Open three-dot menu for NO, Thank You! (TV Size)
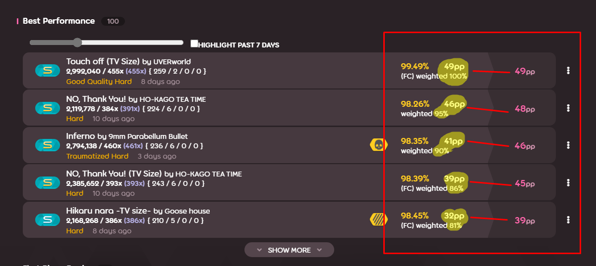The height and width of the screenshot is (266, 596). (x=568, y=182)
